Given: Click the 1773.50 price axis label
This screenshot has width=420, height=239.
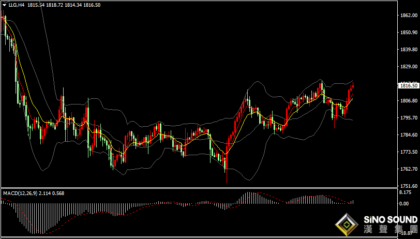Looking at the screenshot, I should (x=408, y=152).
